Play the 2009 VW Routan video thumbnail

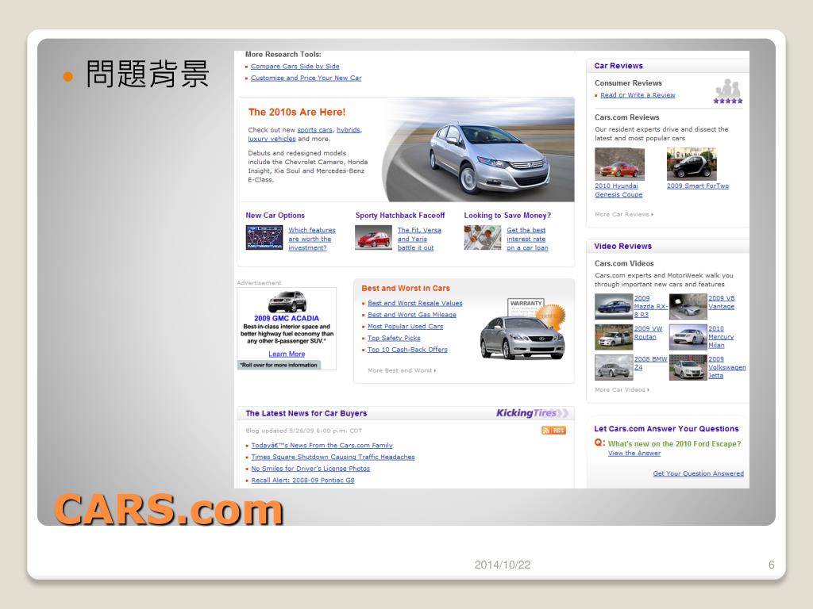pyautogui.click(x=614, y=336)
